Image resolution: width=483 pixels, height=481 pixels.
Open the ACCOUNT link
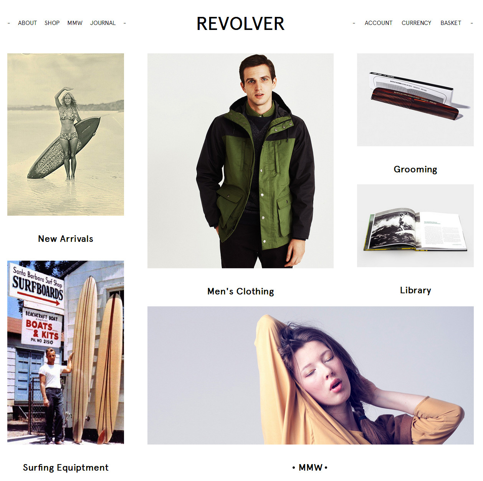(x=379, y=23)
